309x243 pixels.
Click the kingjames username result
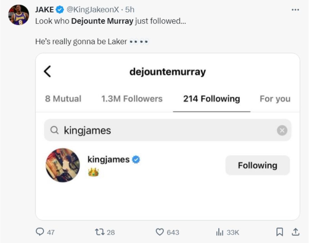click(108, 159)
